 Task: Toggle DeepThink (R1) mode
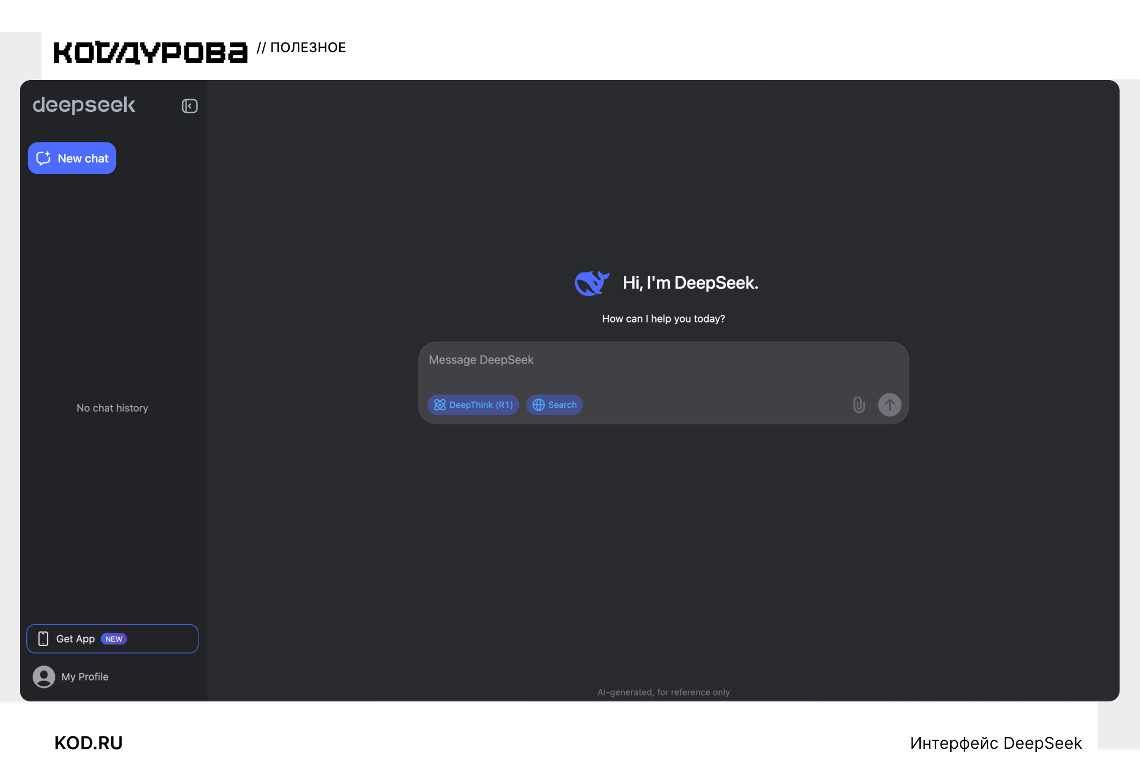click(x=473, y=405)
